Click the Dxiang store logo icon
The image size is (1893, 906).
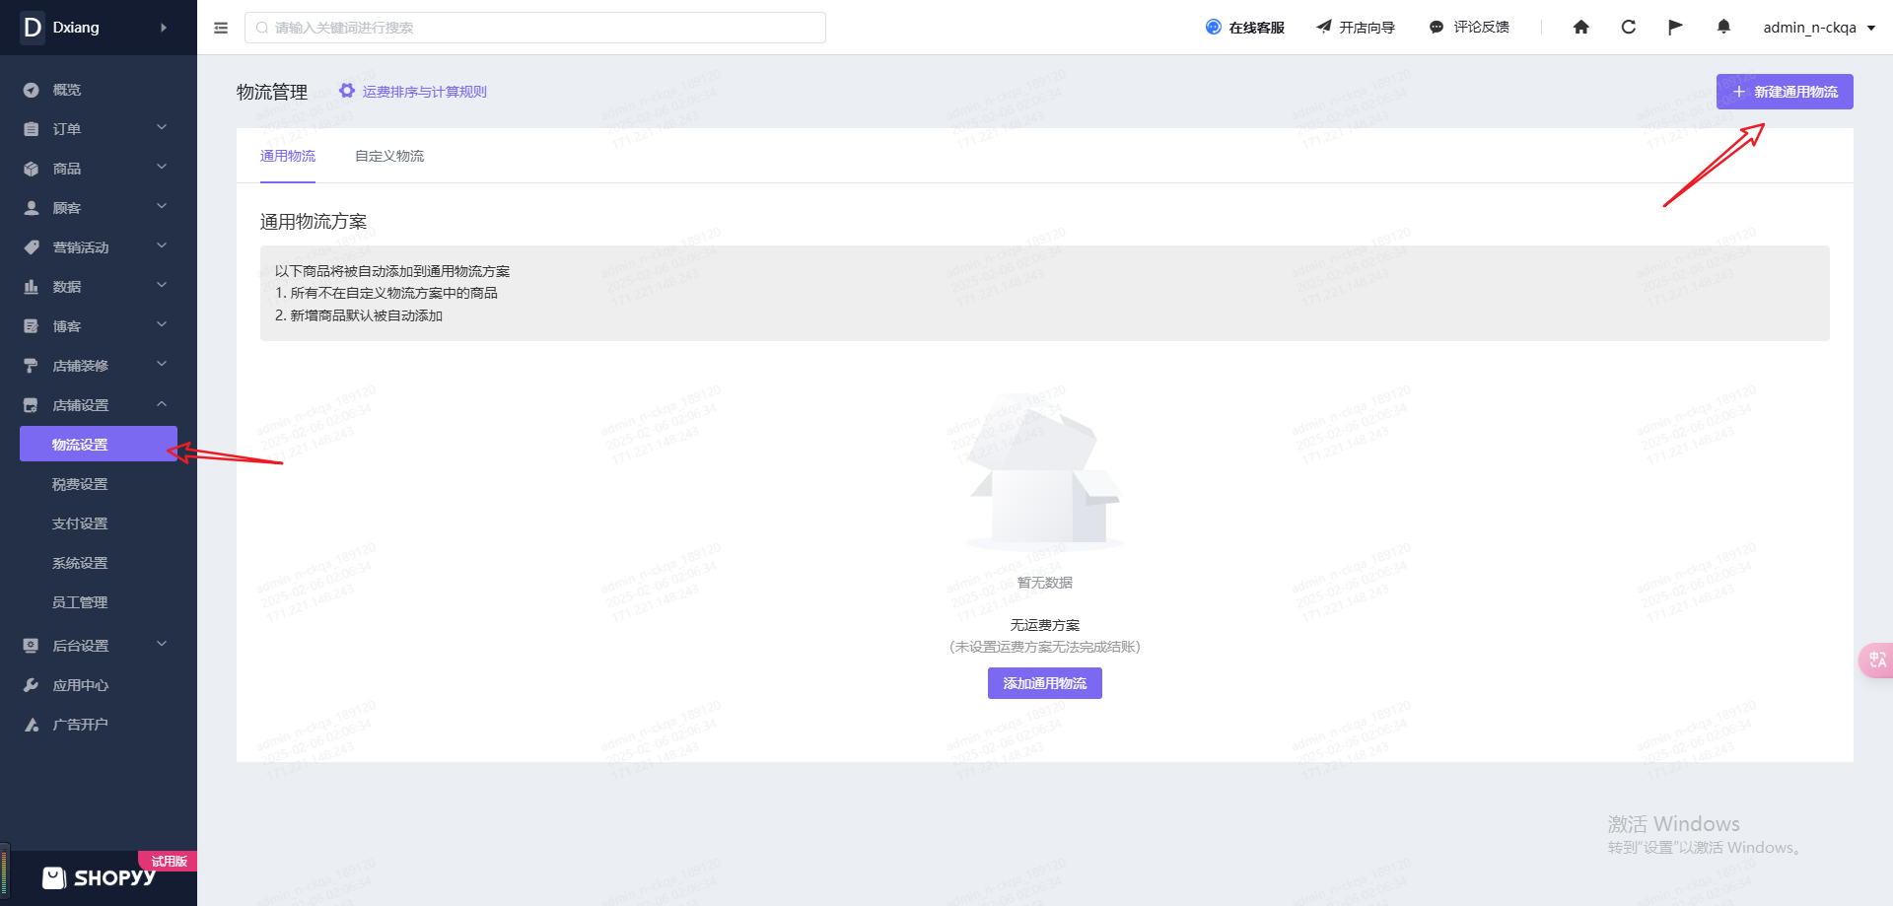[x=33, y=28]
